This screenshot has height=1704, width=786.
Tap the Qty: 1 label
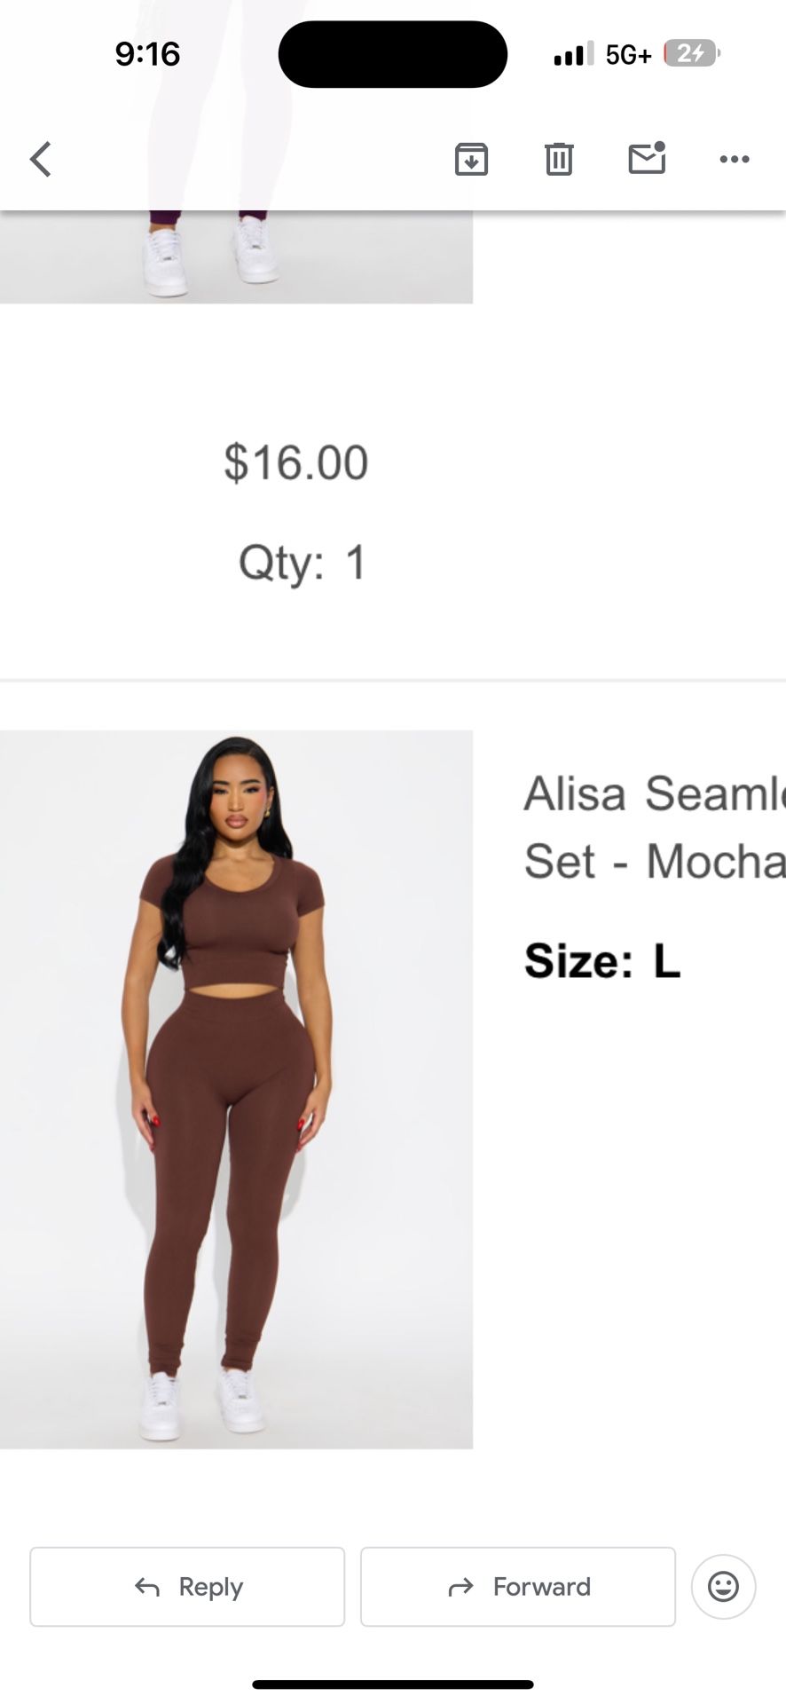click(x=302, y=563)
